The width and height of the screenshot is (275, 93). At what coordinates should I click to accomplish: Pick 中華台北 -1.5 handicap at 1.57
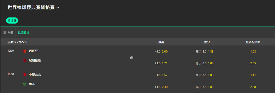(161, 75)
